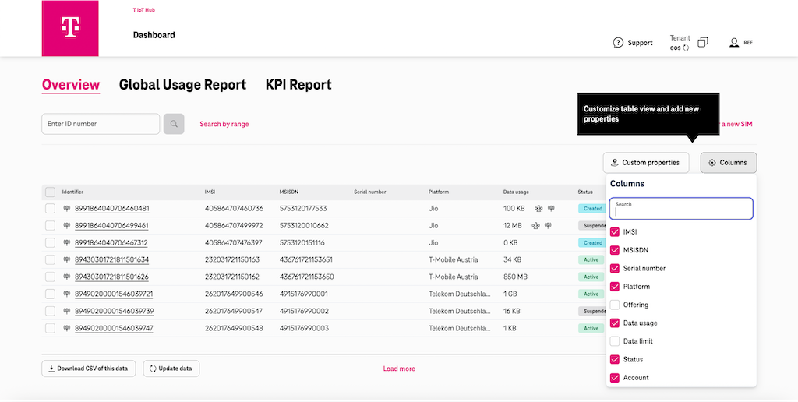Viewport: 798px width, 402px height.
Task: Switch to the Global Usage Report tab
Action: point(182,85)
